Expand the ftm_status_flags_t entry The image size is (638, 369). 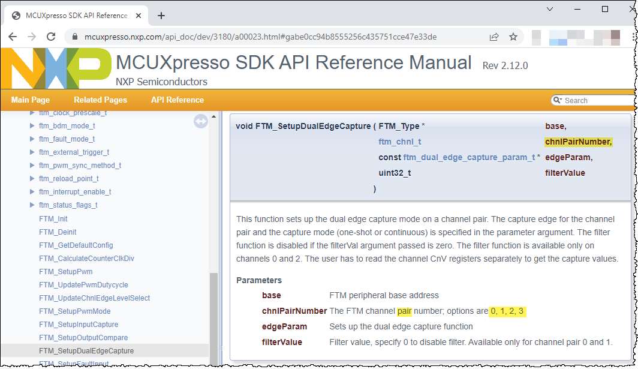(x=32, y=205)
